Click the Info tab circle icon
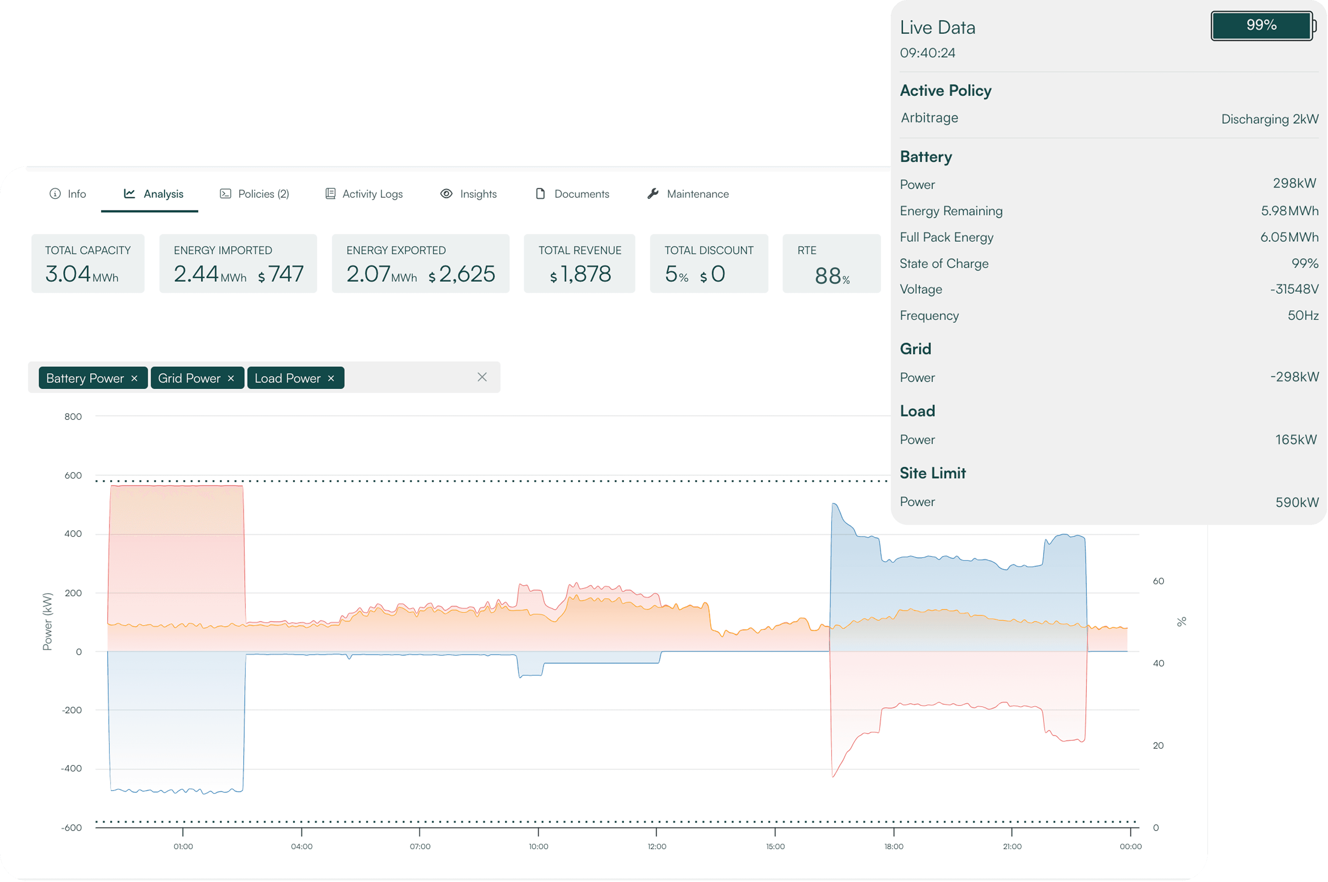Image resolution: width=1328 pixels, height=882 pixels. click(x=55, y=194)
